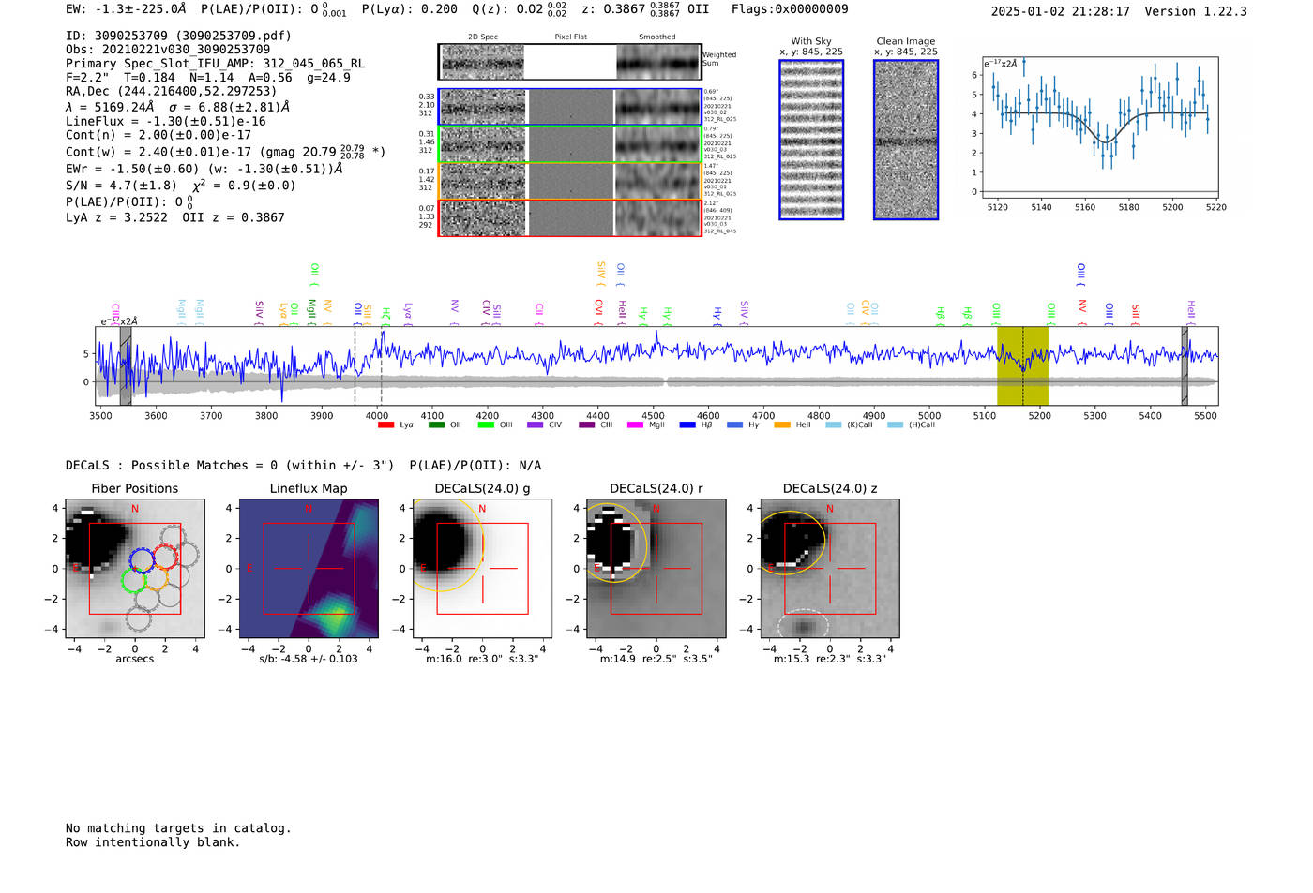
Task: Click the Obs: 20210221v030_3090253709 line
Action: [168, 50]
